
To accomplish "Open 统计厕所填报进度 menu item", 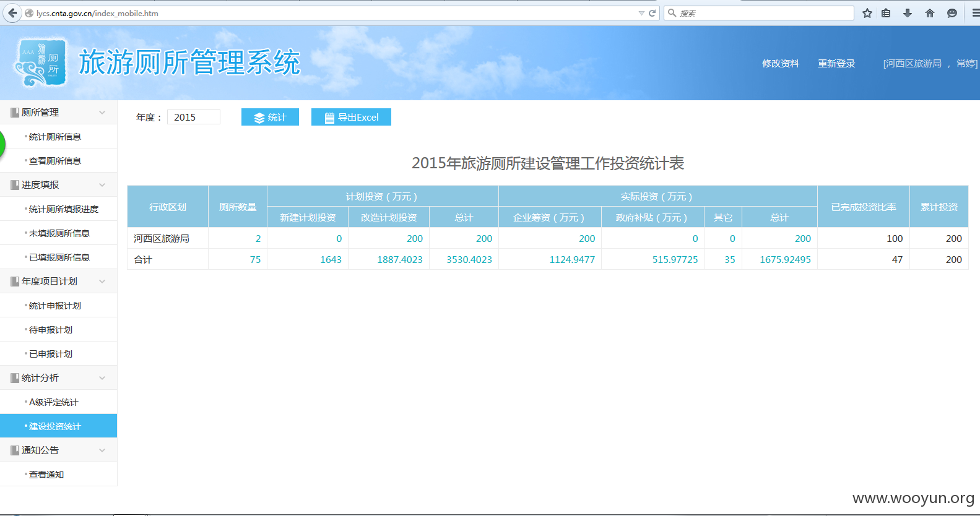I will (58, 209).
